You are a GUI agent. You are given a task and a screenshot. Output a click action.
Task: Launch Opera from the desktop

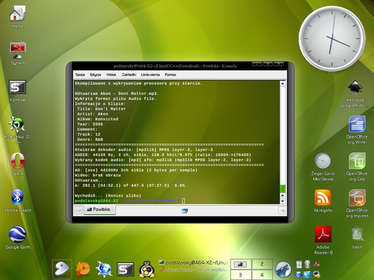[x=18, y=164]
